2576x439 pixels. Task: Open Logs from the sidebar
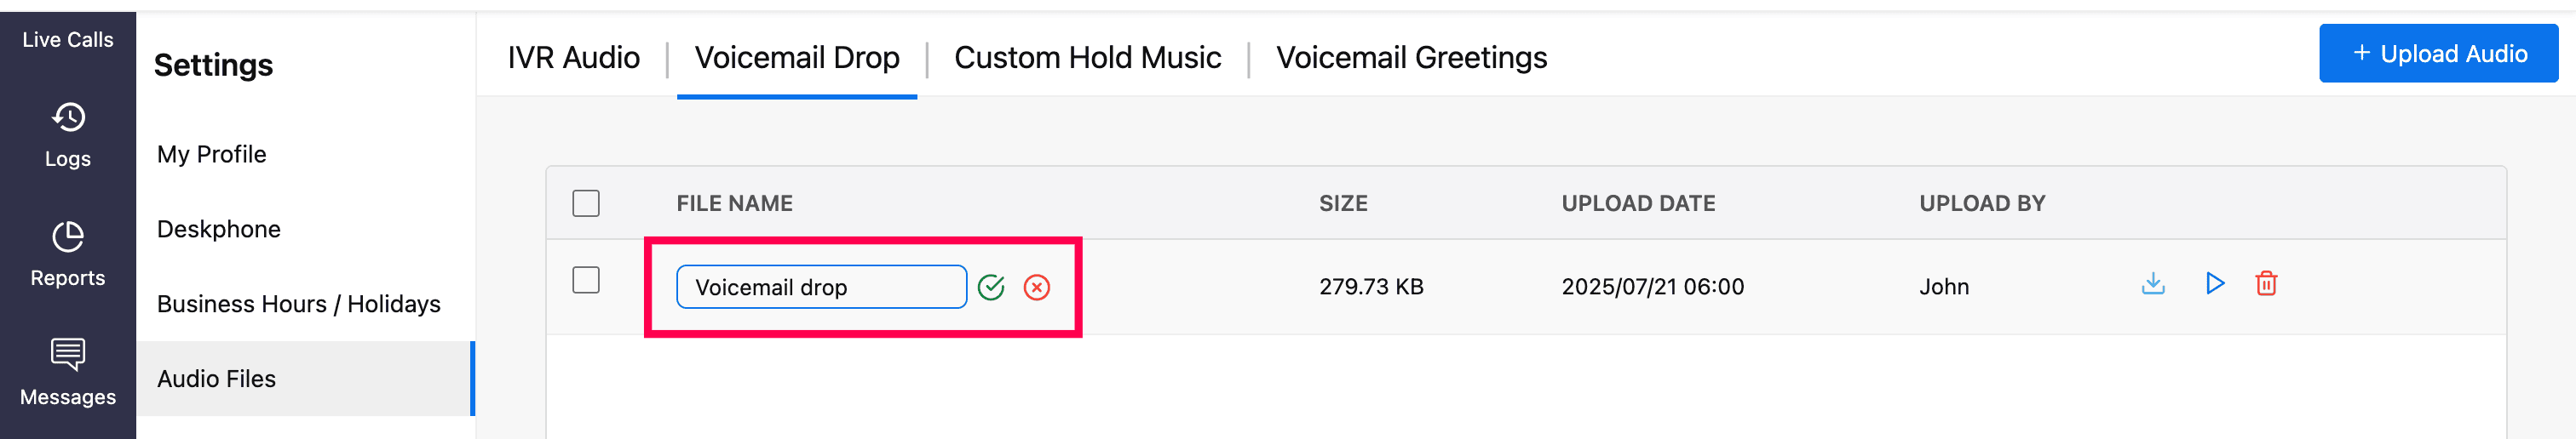(68, 134)
